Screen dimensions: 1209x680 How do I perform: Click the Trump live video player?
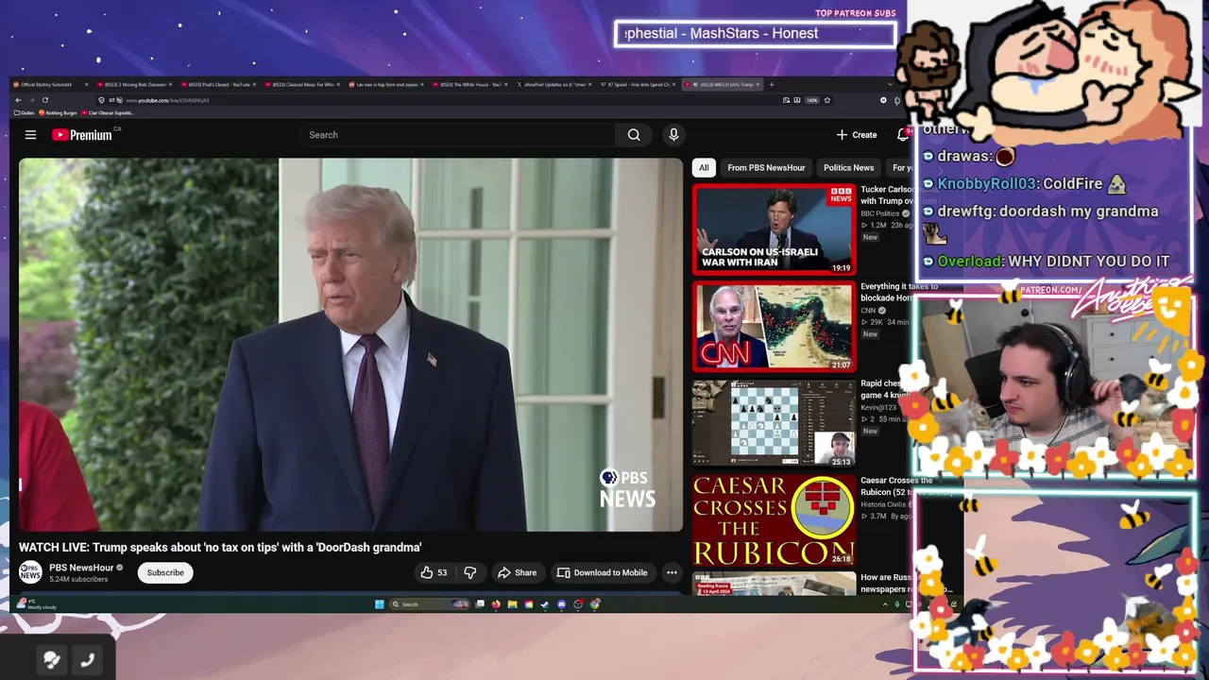point(350,345)
